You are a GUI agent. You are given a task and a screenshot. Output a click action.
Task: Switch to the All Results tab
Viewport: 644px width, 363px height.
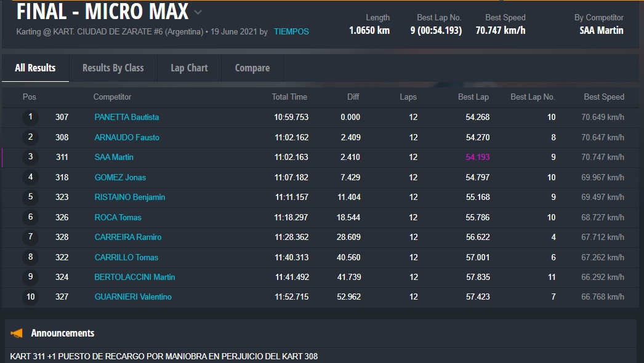pos(35,68)
